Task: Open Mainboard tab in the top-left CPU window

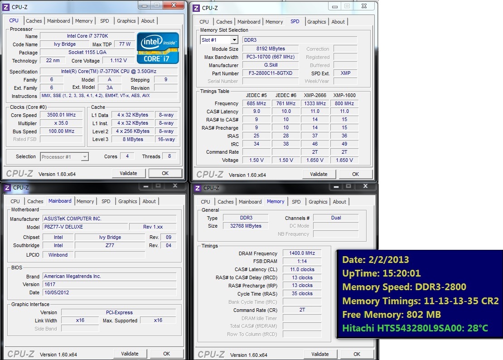Action: (58, 21)
